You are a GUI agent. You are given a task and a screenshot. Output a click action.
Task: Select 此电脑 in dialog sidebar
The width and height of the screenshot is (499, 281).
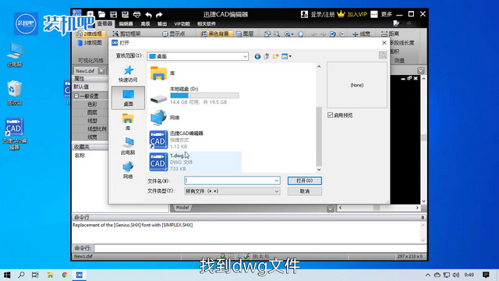[128, 146]
